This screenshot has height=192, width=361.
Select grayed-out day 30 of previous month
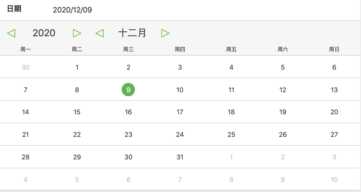pos(26,67)
